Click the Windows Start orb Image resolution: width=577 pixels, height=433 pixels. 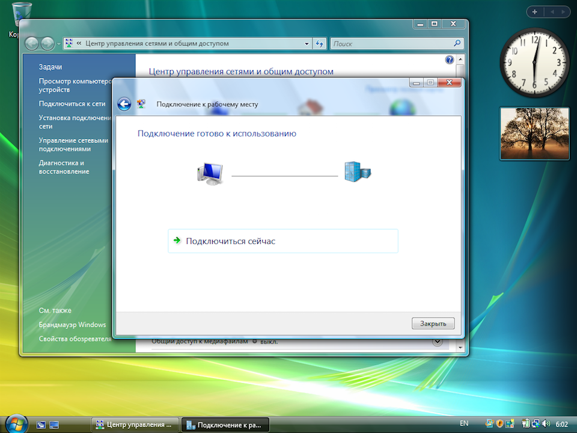point(16,424)
